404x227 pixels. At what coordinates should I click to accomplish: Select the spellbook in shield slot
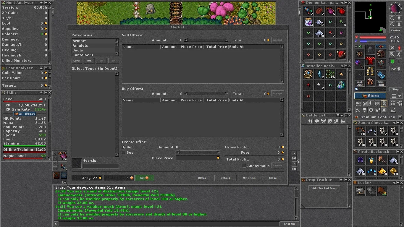381,64
